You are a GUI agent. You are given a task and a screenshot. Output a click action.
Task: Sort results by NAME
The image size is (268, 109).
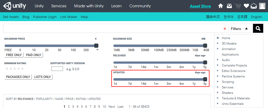(59, 99)
